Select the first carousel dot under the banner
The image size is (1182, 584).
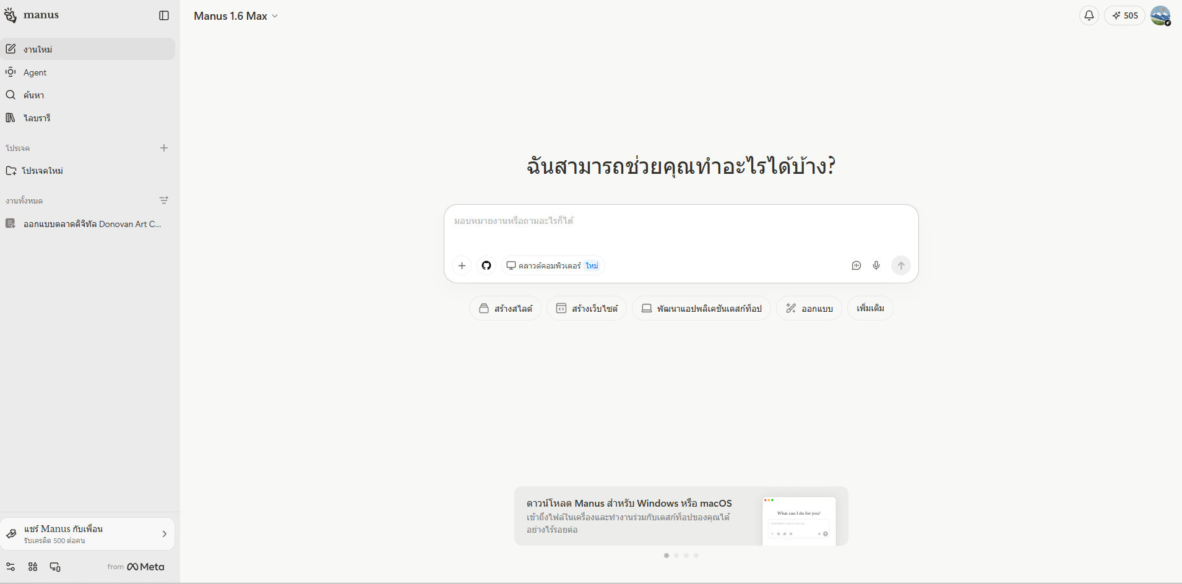click(x=666, y=556)
